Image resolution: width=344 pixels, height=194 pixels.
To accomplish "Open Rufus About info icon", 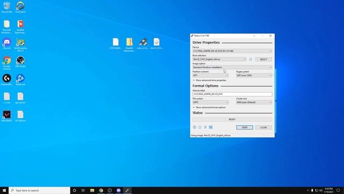I will tap(200, 127).
